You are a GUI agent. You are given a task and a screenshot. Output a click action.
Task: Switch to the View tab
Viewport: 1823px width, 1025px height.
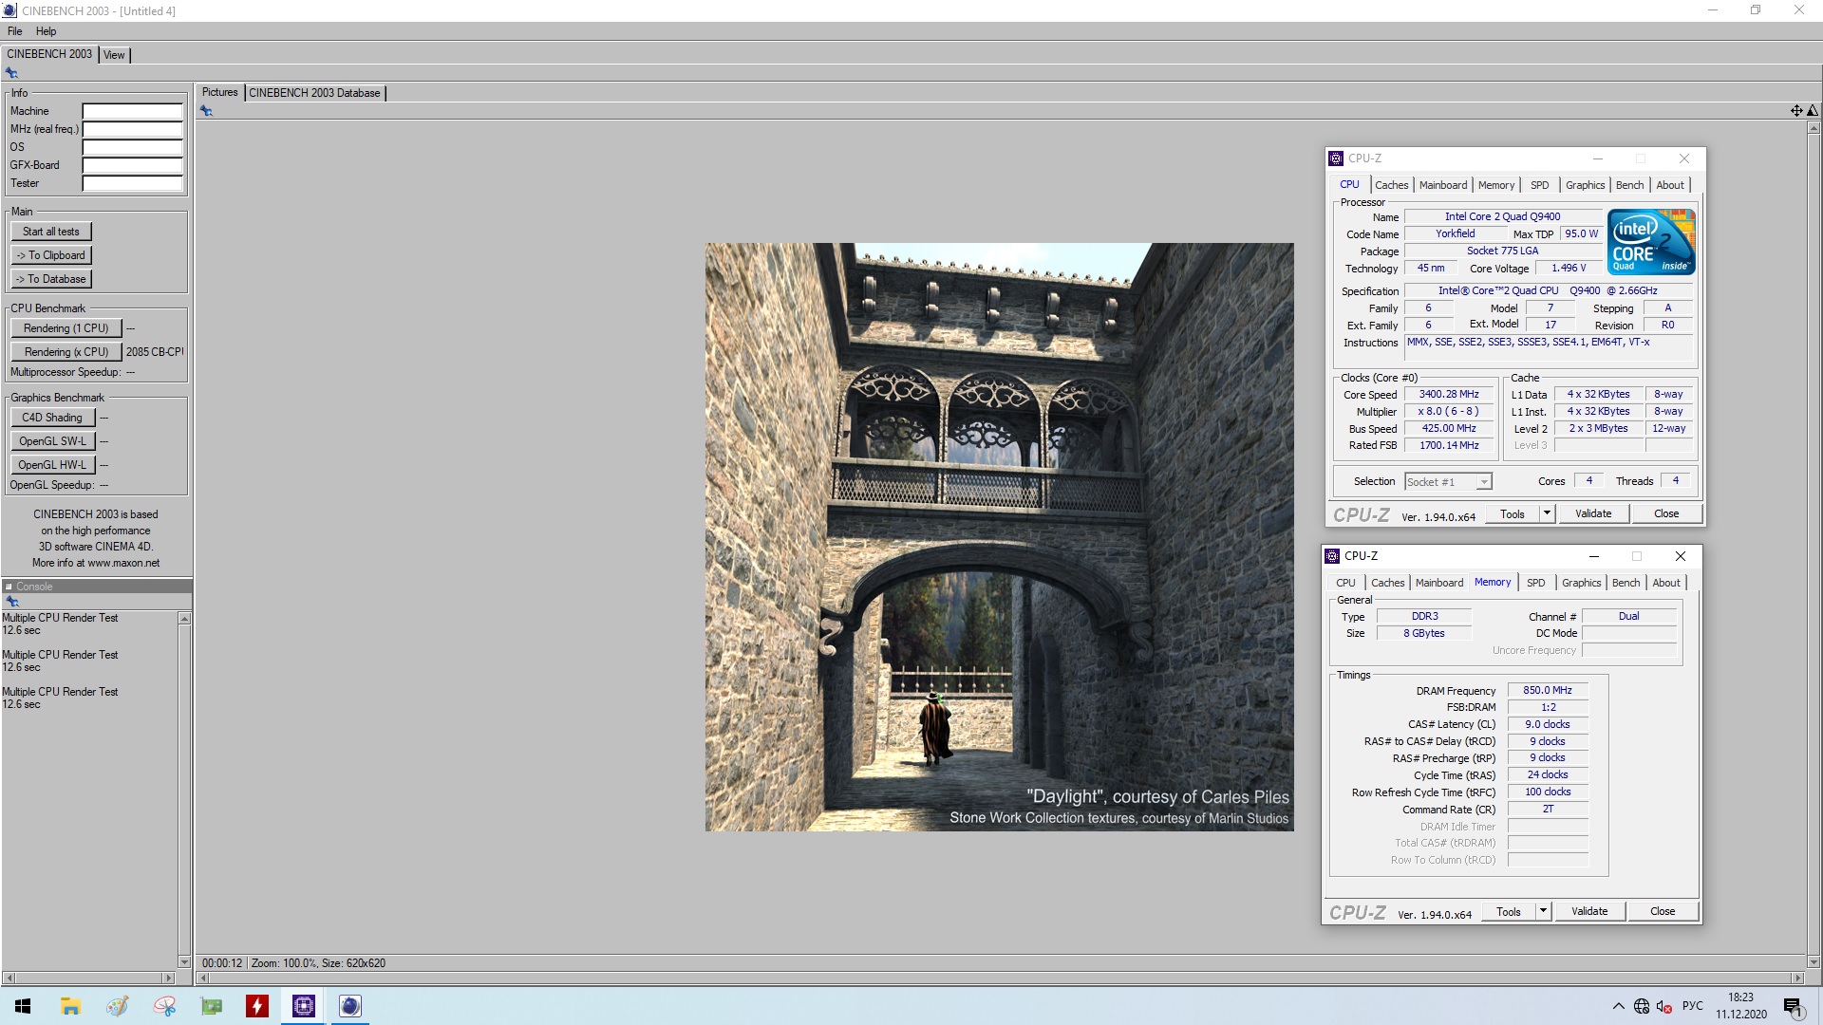click(114, 55)
